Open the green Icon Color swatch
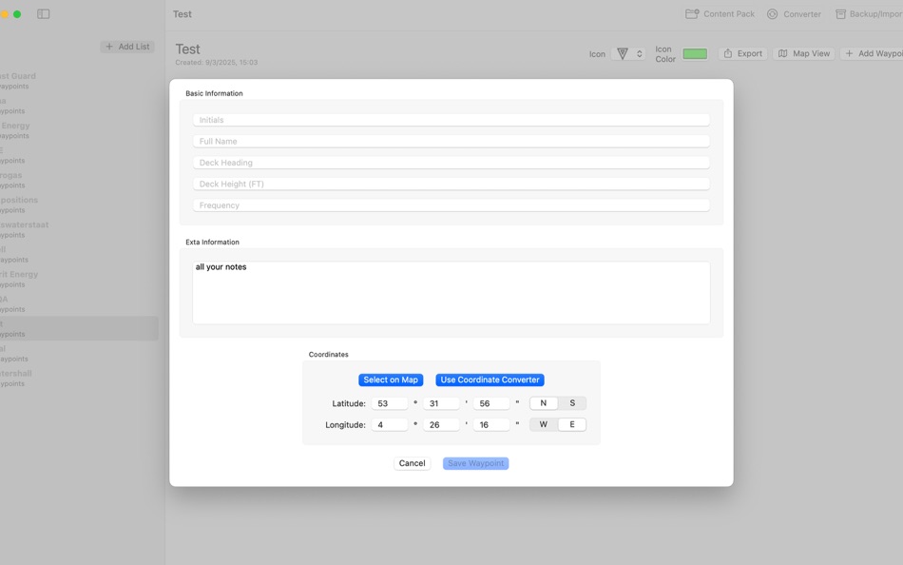 pos(695,53)
